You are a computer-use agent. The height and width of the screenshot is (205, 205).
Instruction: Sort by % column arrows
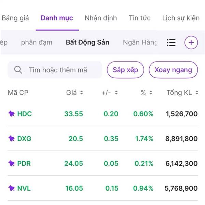pyautogui.click(x=151, y=93)
